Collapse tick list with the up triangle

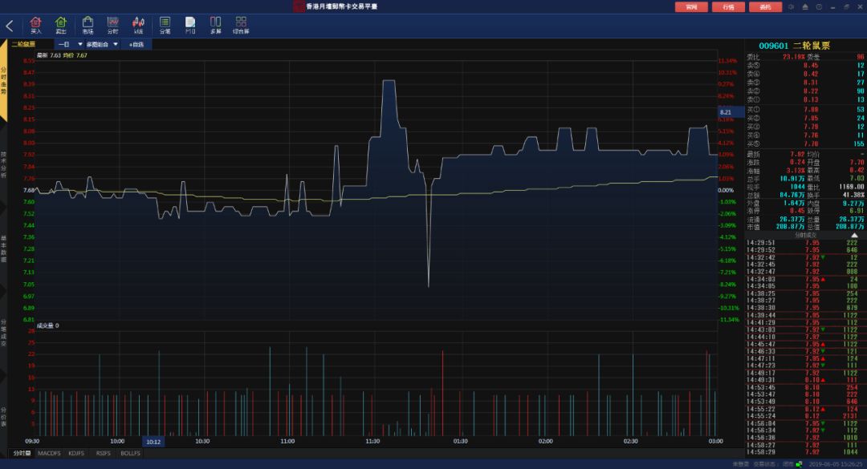(x=854, y=236)
